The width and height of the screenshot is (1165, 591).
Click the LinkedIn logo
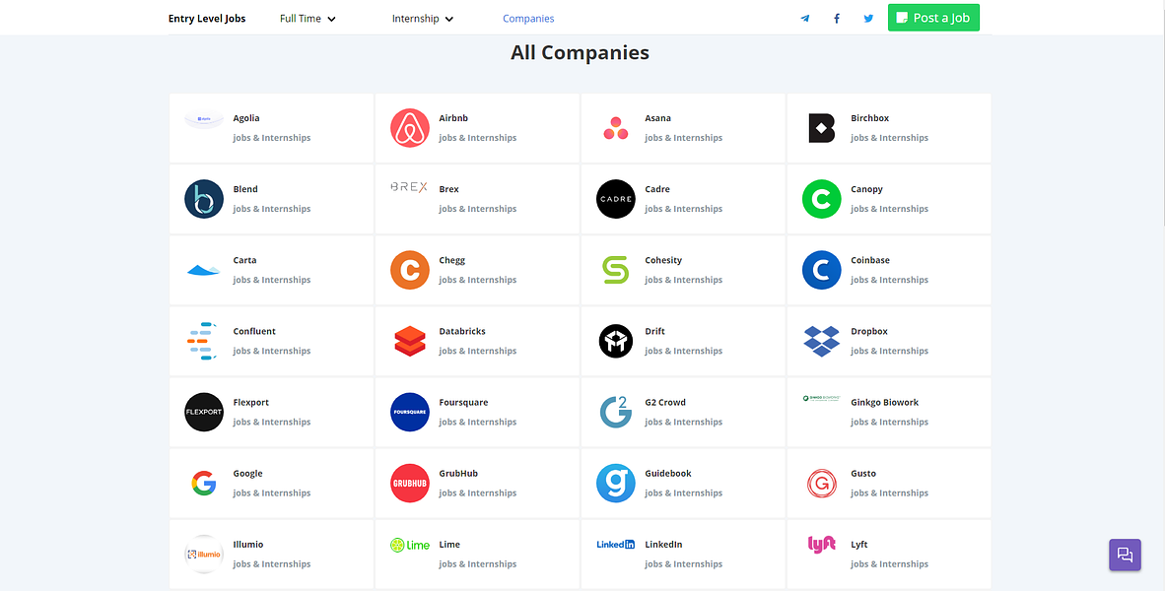pos(615,545)
